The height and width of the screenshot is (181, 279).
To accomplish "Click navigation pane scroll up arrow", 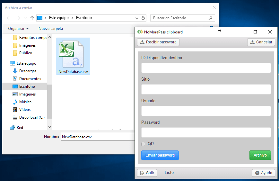I will (50, 37).
